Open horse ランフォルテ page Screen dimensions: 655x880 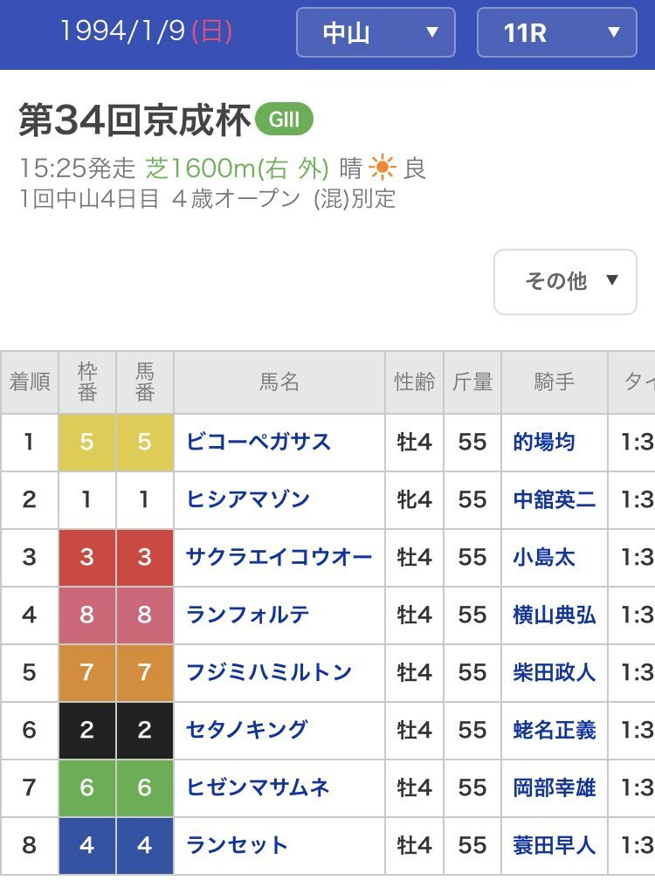point(248,615)
